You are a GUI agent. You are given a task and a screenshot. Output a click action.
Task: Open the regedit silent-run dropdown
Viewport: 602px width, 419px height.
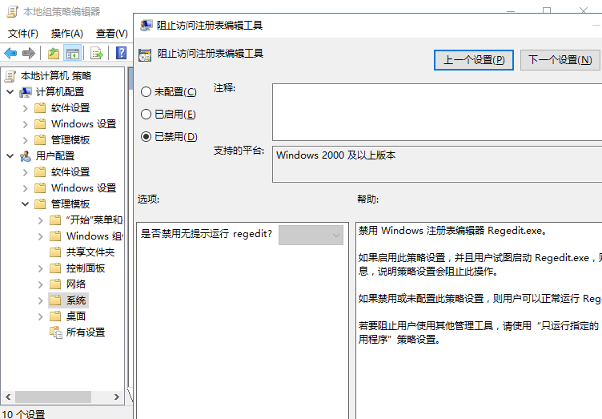(x=311, y=235)
